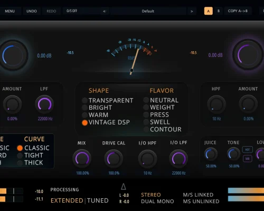Select M/S LINKED mode
Image resolution: width=264 pixels, height=211 pixels.
click(198, 195)
